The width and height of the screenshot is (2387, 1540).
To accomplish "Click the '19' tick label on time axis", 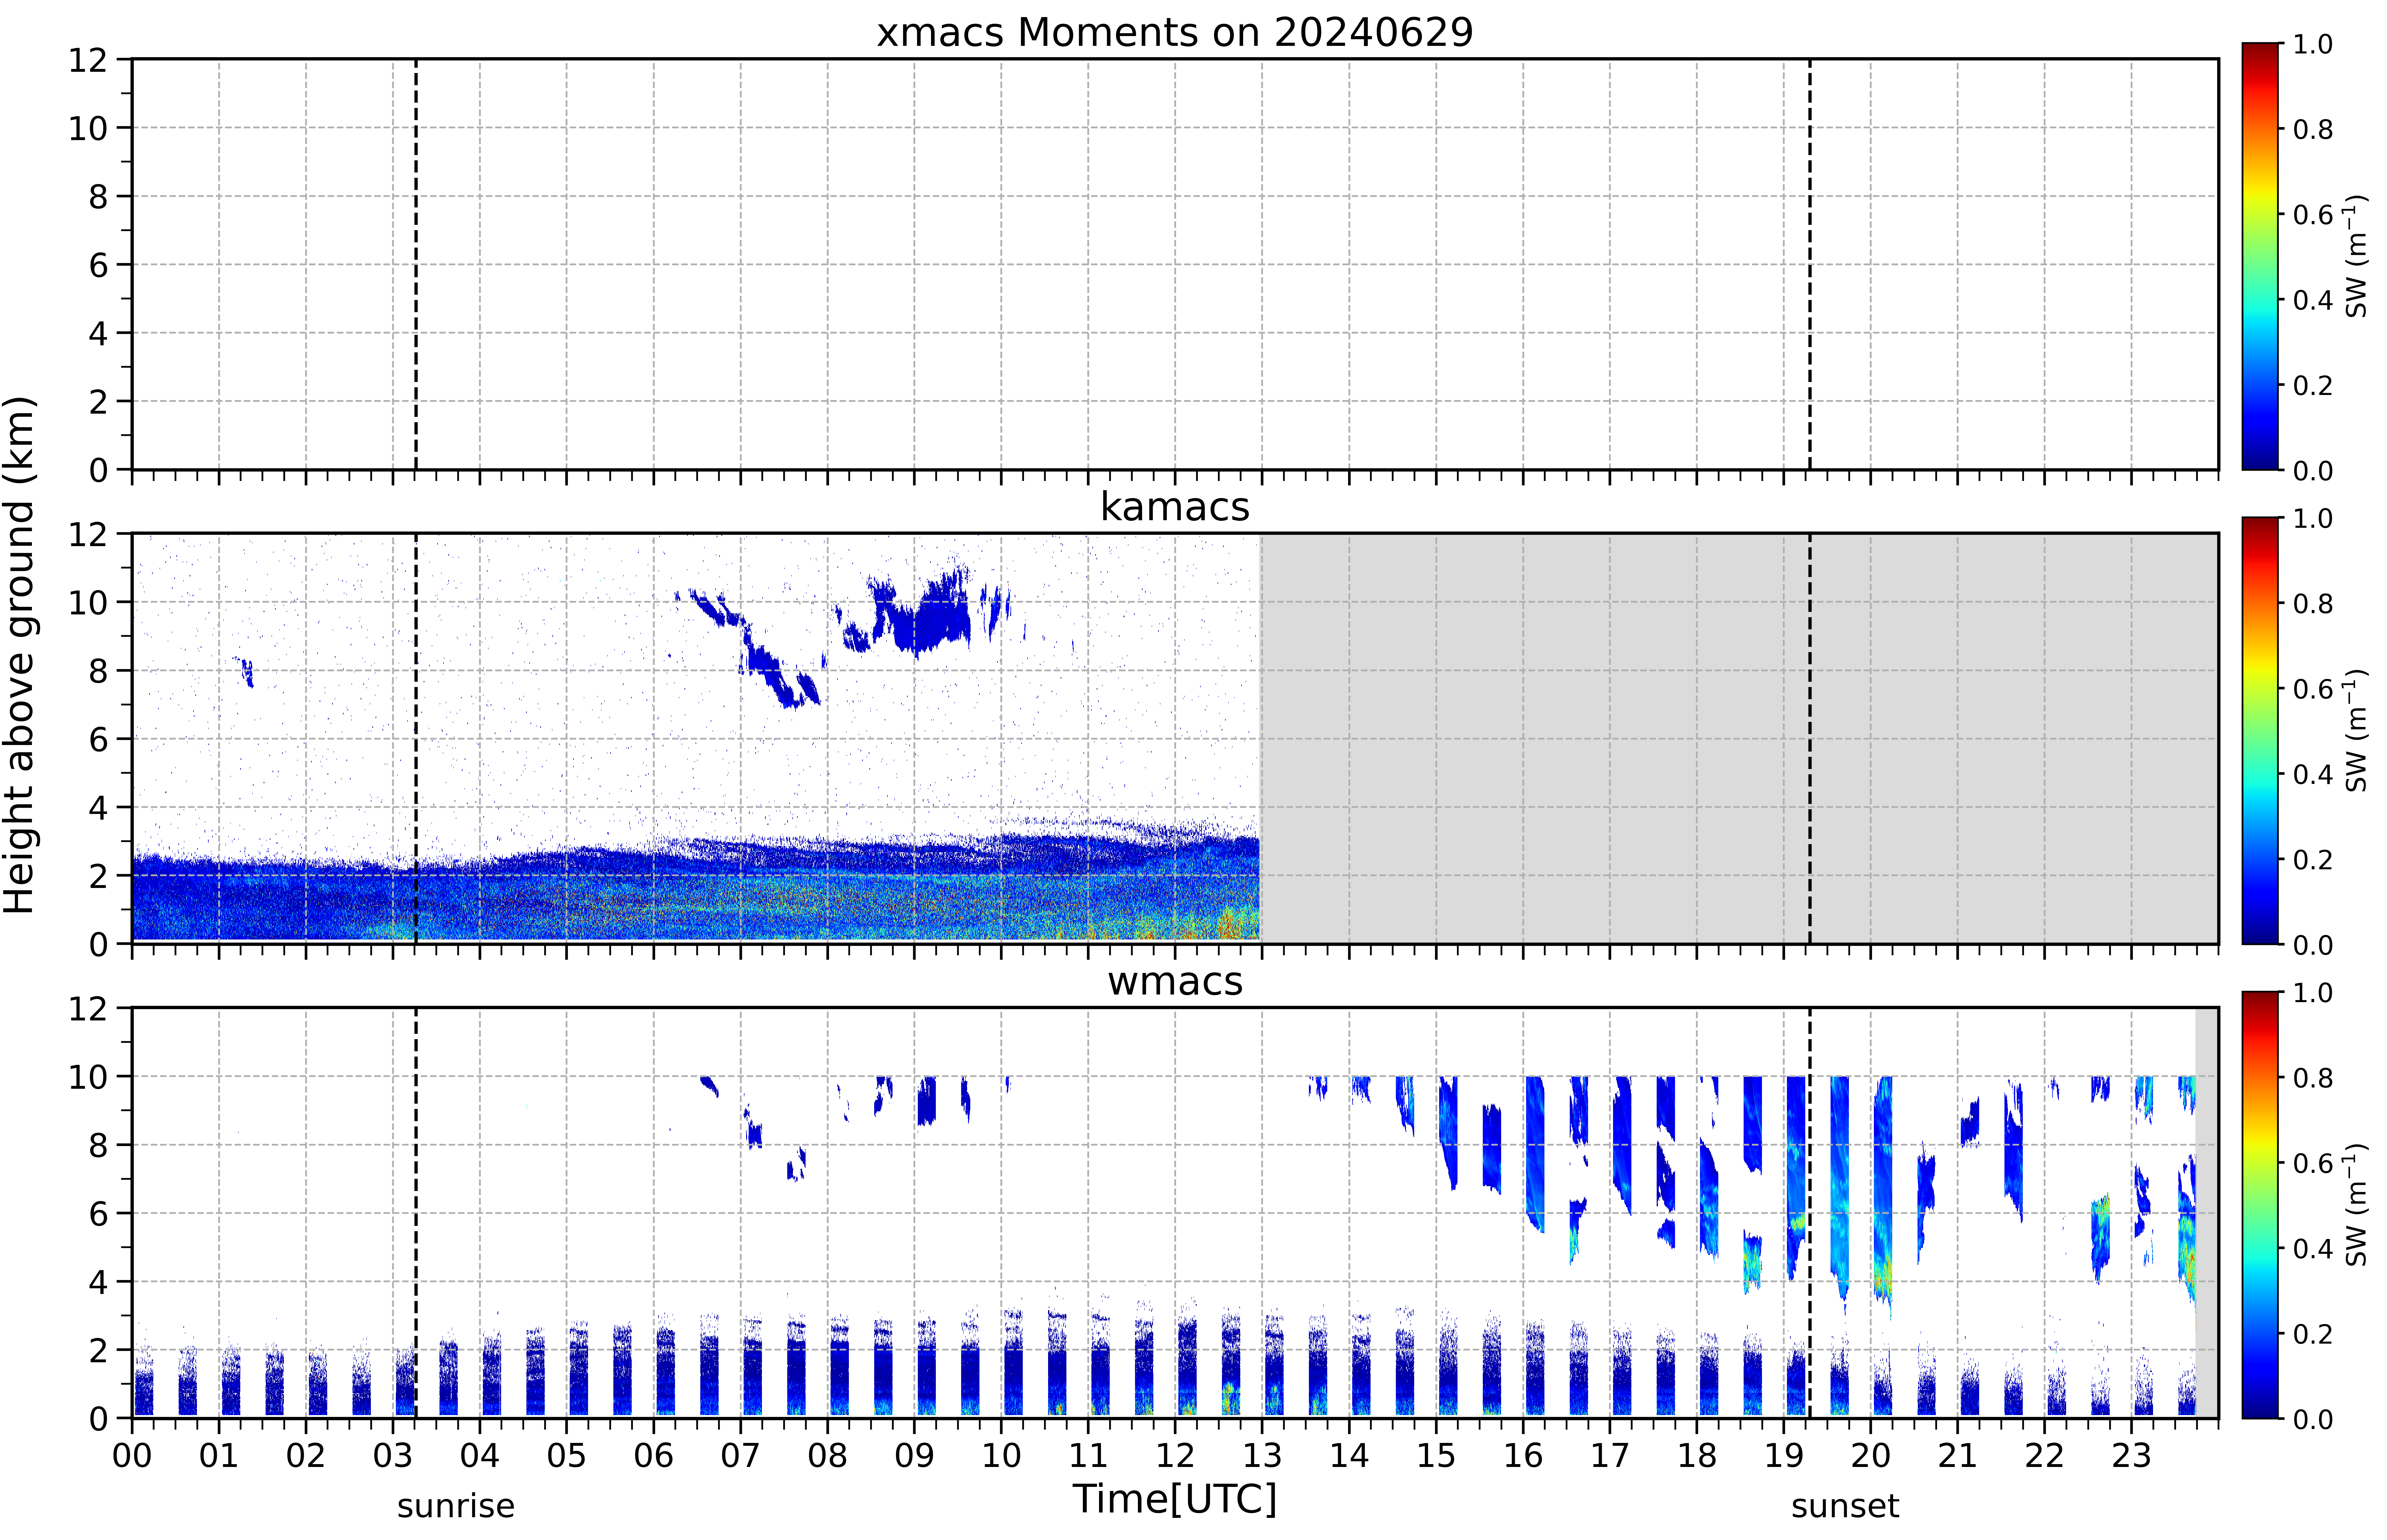I will coord(1784,1456).
